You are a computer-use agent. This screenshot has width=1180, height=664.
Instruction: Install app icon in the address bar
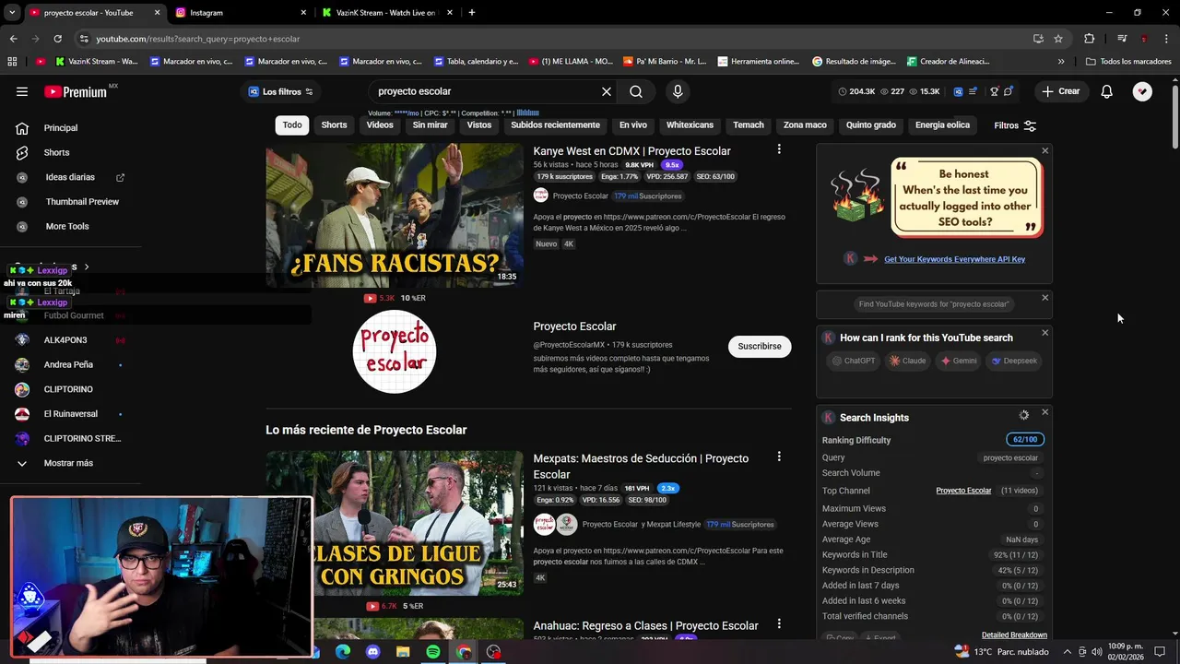[x=1038, y=39]
